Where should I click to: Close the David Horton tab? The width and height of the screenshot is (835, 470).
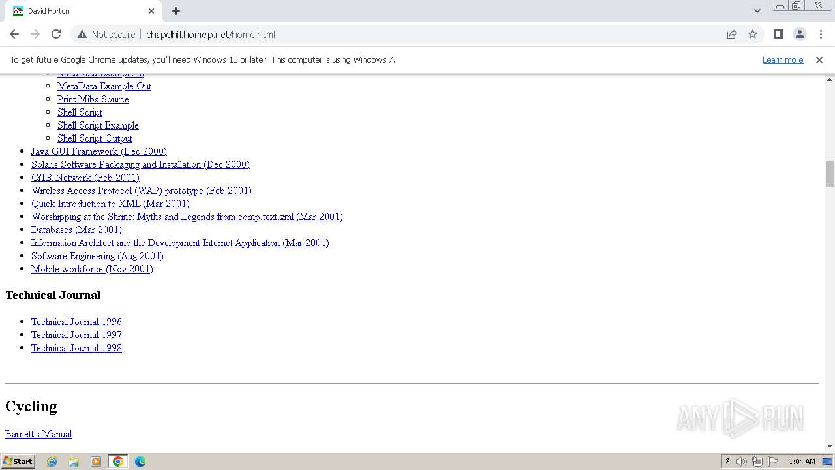[x=151, y=11]
